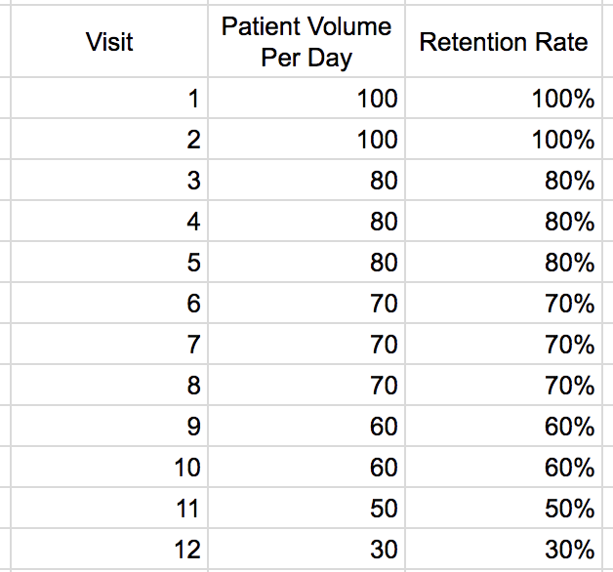Click the Visit cell containing 1
The image size is (613, 572).
(109, 99)
